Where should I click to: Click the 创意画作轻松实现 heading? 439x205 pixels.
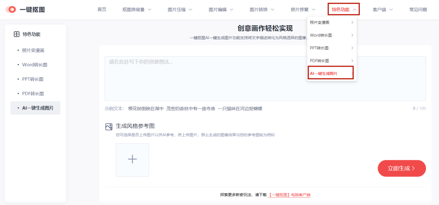point(265,28)
